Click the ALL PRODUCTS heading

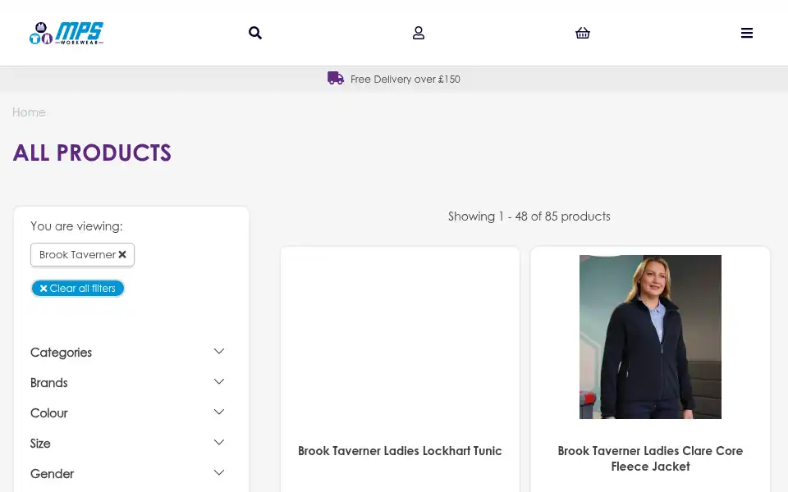coord(92,153)
